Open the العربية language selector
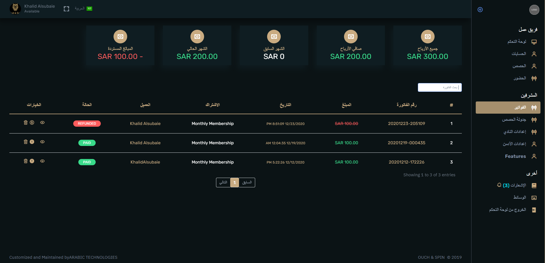545x263 pixels. [83, 9]
